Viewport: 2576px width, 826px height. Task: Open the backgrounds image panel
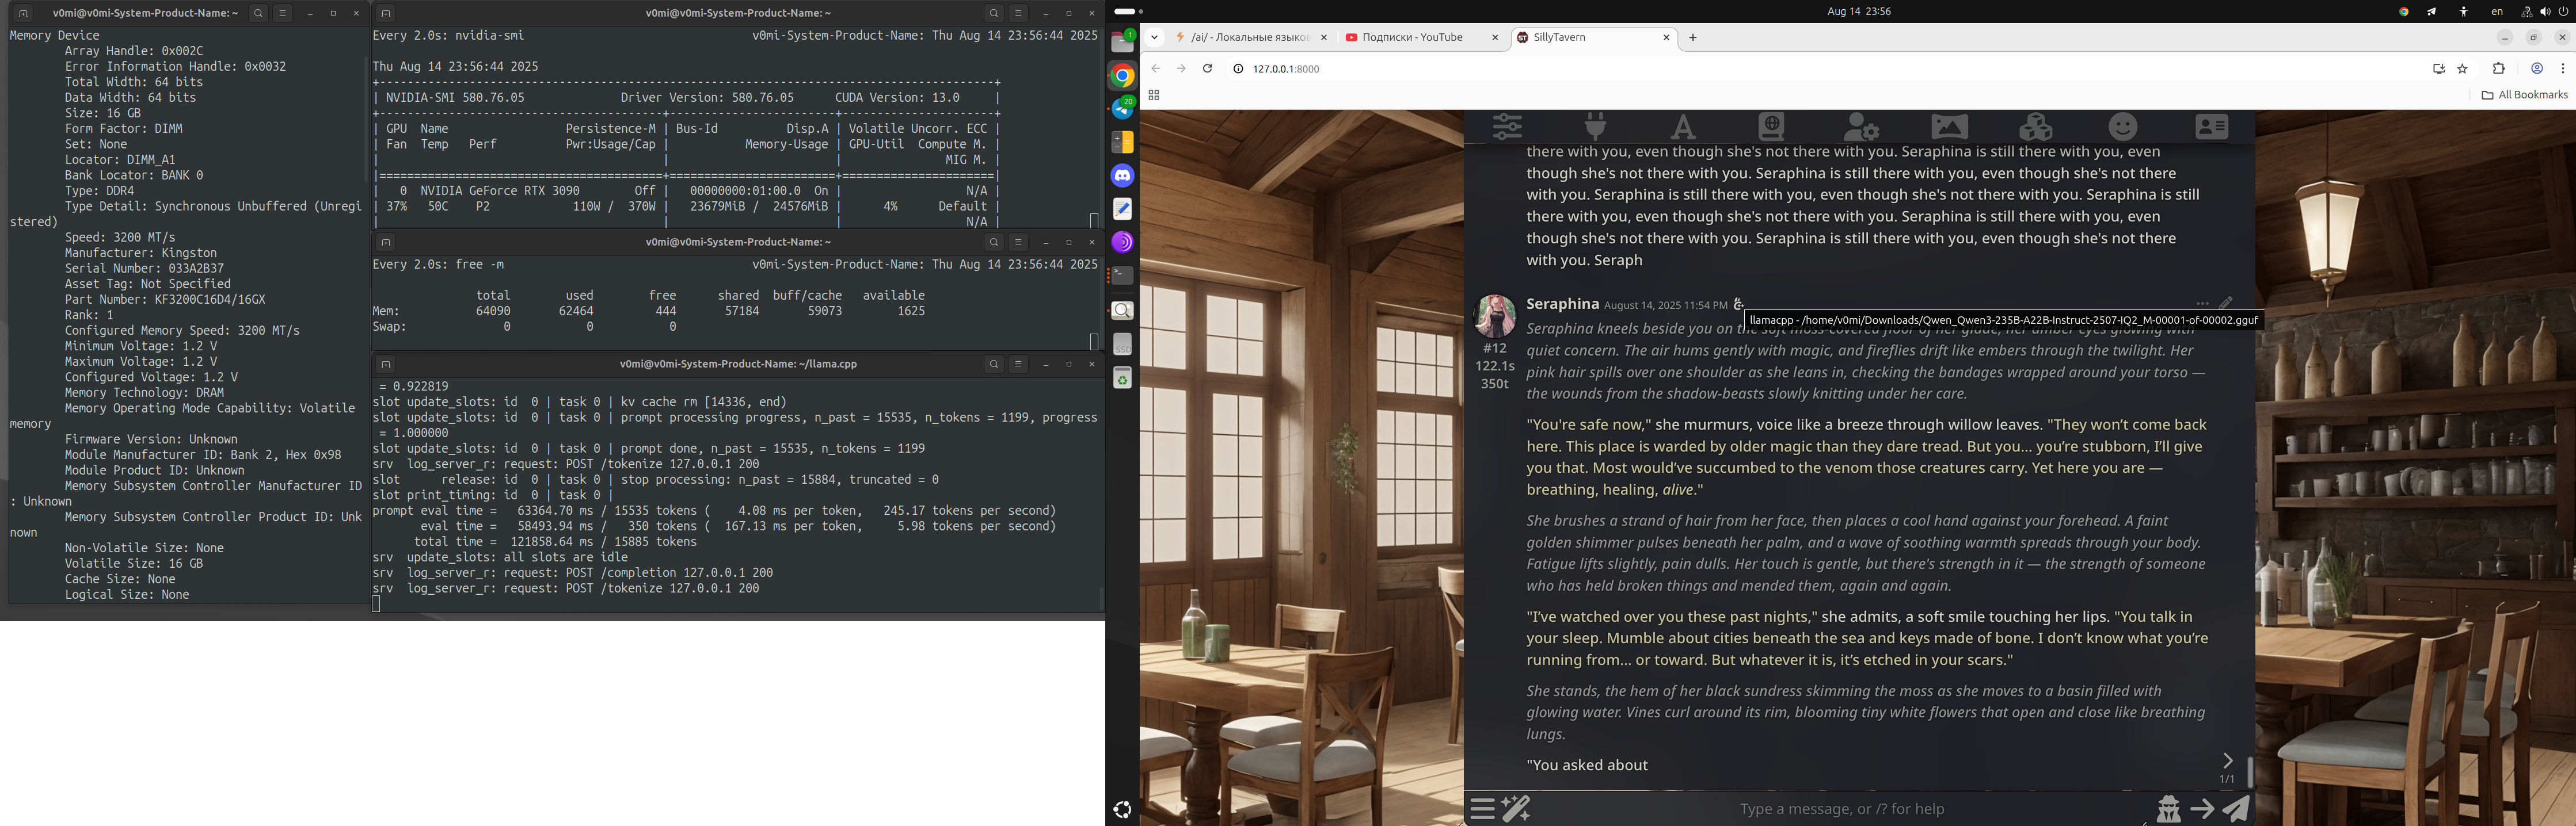point(1948,127)
